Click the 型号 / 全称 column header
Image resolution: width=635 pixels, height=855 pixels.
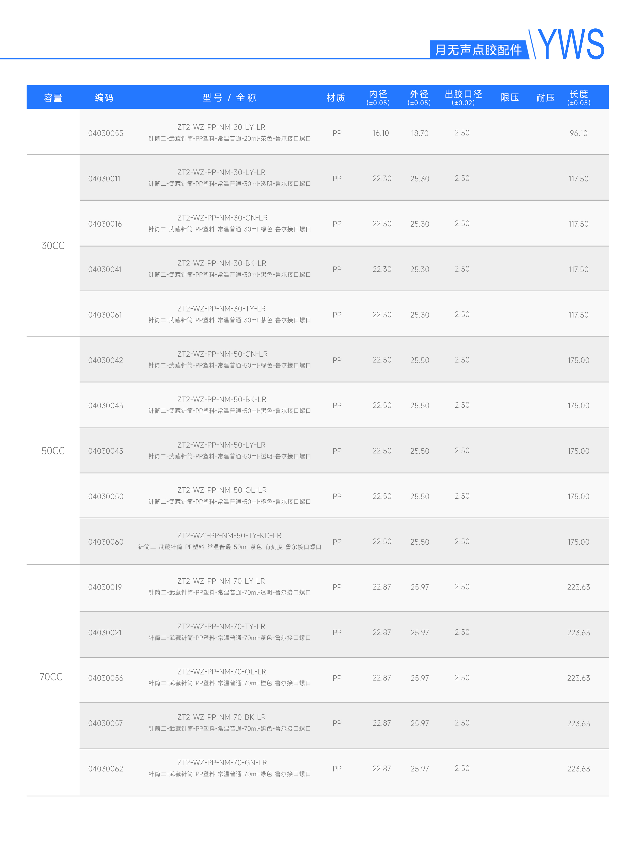[x=229, y=98]
